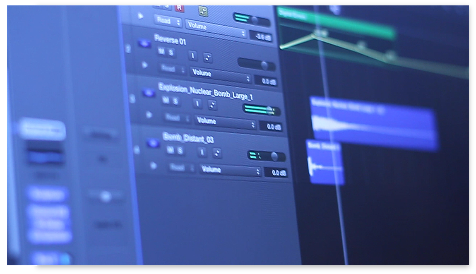
Task: Expand Bomb_Distant_03 automation disclosure triangle
Action: tap(153, 166)
